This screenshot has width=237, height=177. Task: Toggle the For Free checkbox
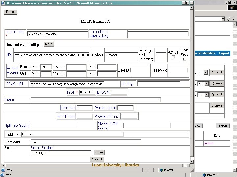click(x=184, y=59)
